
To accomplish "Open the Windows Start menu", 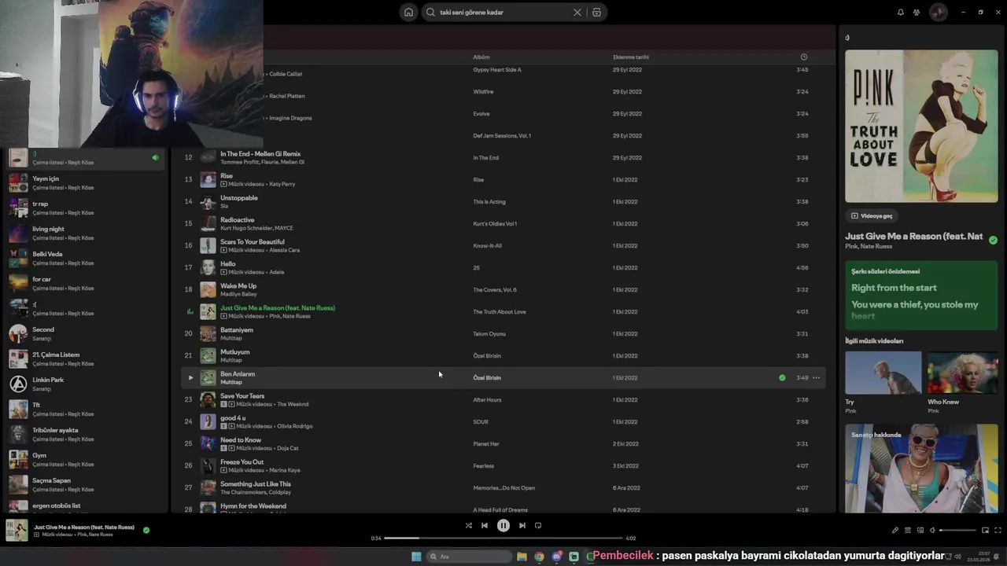I will 416,557.
